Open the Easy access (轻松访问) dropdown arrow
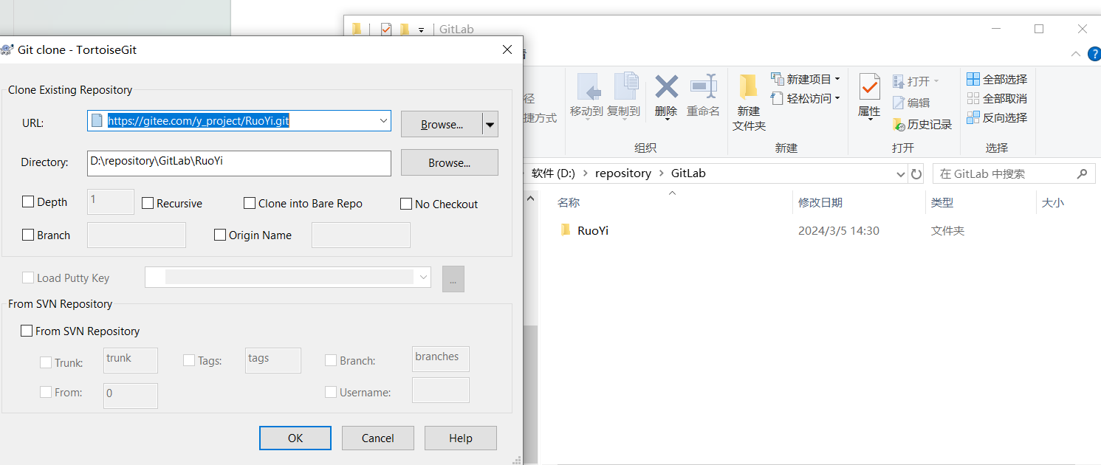This screenshot has width=1101, height=465. coord(837,98)
